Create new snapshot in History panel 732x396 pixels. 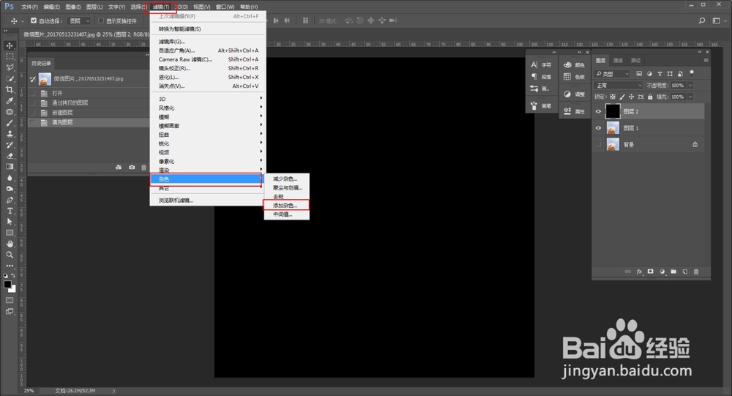[132, 167]
